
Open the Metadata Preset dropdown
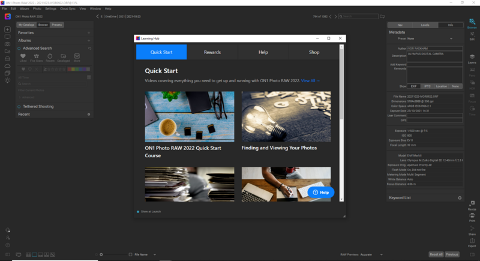[430, 38]
